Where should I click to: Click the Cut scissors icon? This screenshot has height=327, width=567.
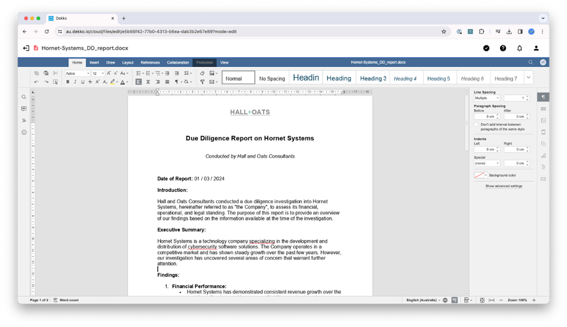(55, 73)
